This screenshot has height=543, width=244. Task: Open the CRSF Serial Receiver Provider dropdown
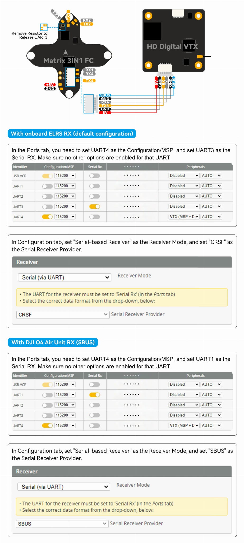63,315
